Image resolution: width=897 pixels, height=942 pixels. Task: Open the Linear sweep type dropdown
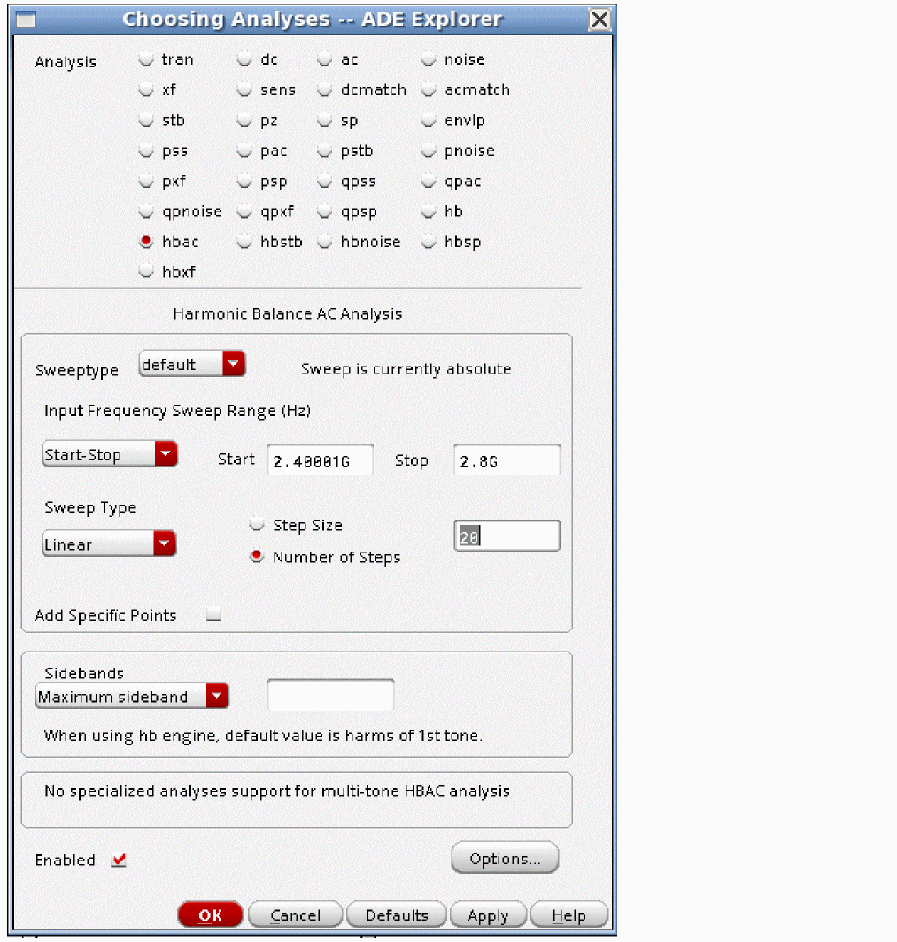[x=109, y=544]
